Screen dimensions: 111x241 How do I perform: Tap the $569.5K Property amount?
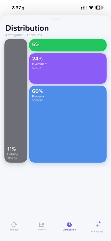37,101
